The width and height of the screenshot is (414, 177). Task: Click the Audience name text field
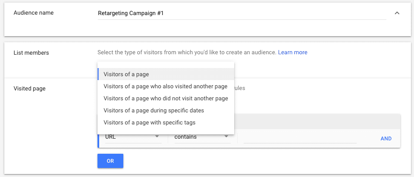241,13
